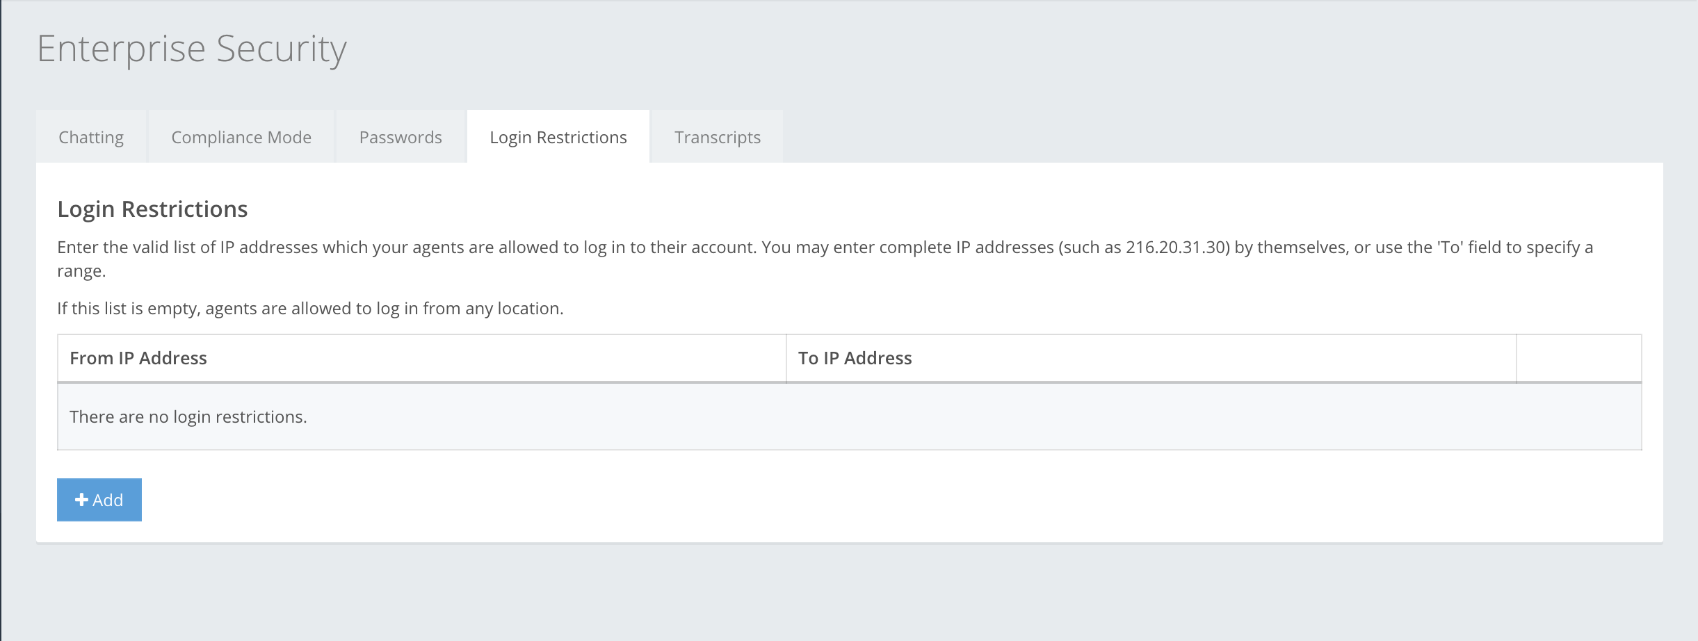Click the Login Restrictions section heading

point(152,209)
